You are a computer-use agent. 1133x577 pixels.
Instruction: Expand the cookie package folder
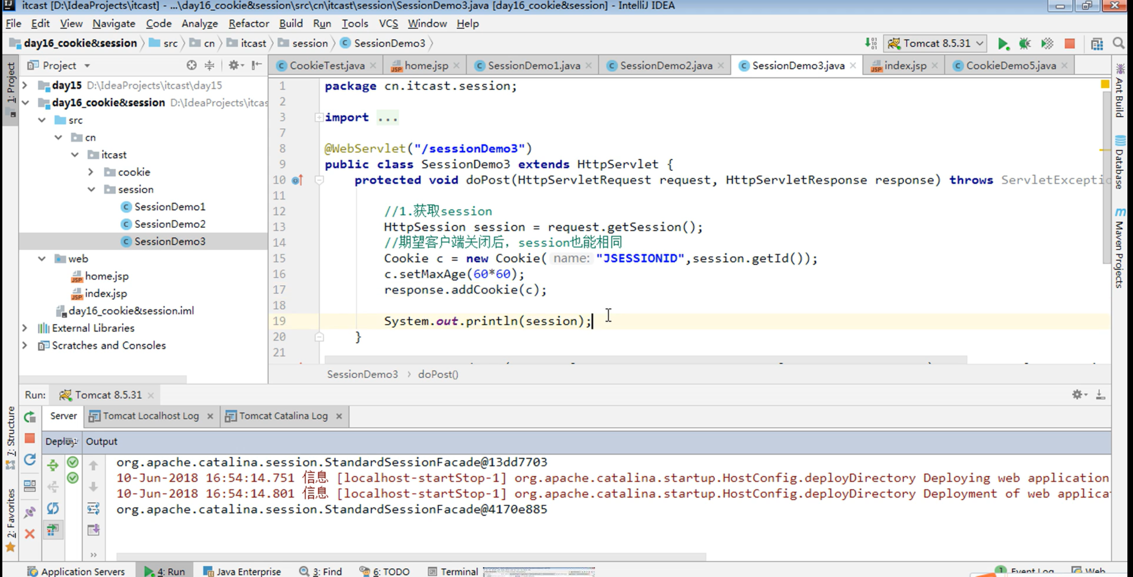click(x=91, y=172)
